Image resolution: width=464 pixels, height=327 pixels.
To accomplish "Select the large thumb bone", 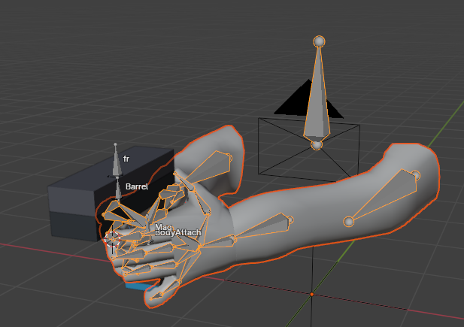I will tap(207, 167).
